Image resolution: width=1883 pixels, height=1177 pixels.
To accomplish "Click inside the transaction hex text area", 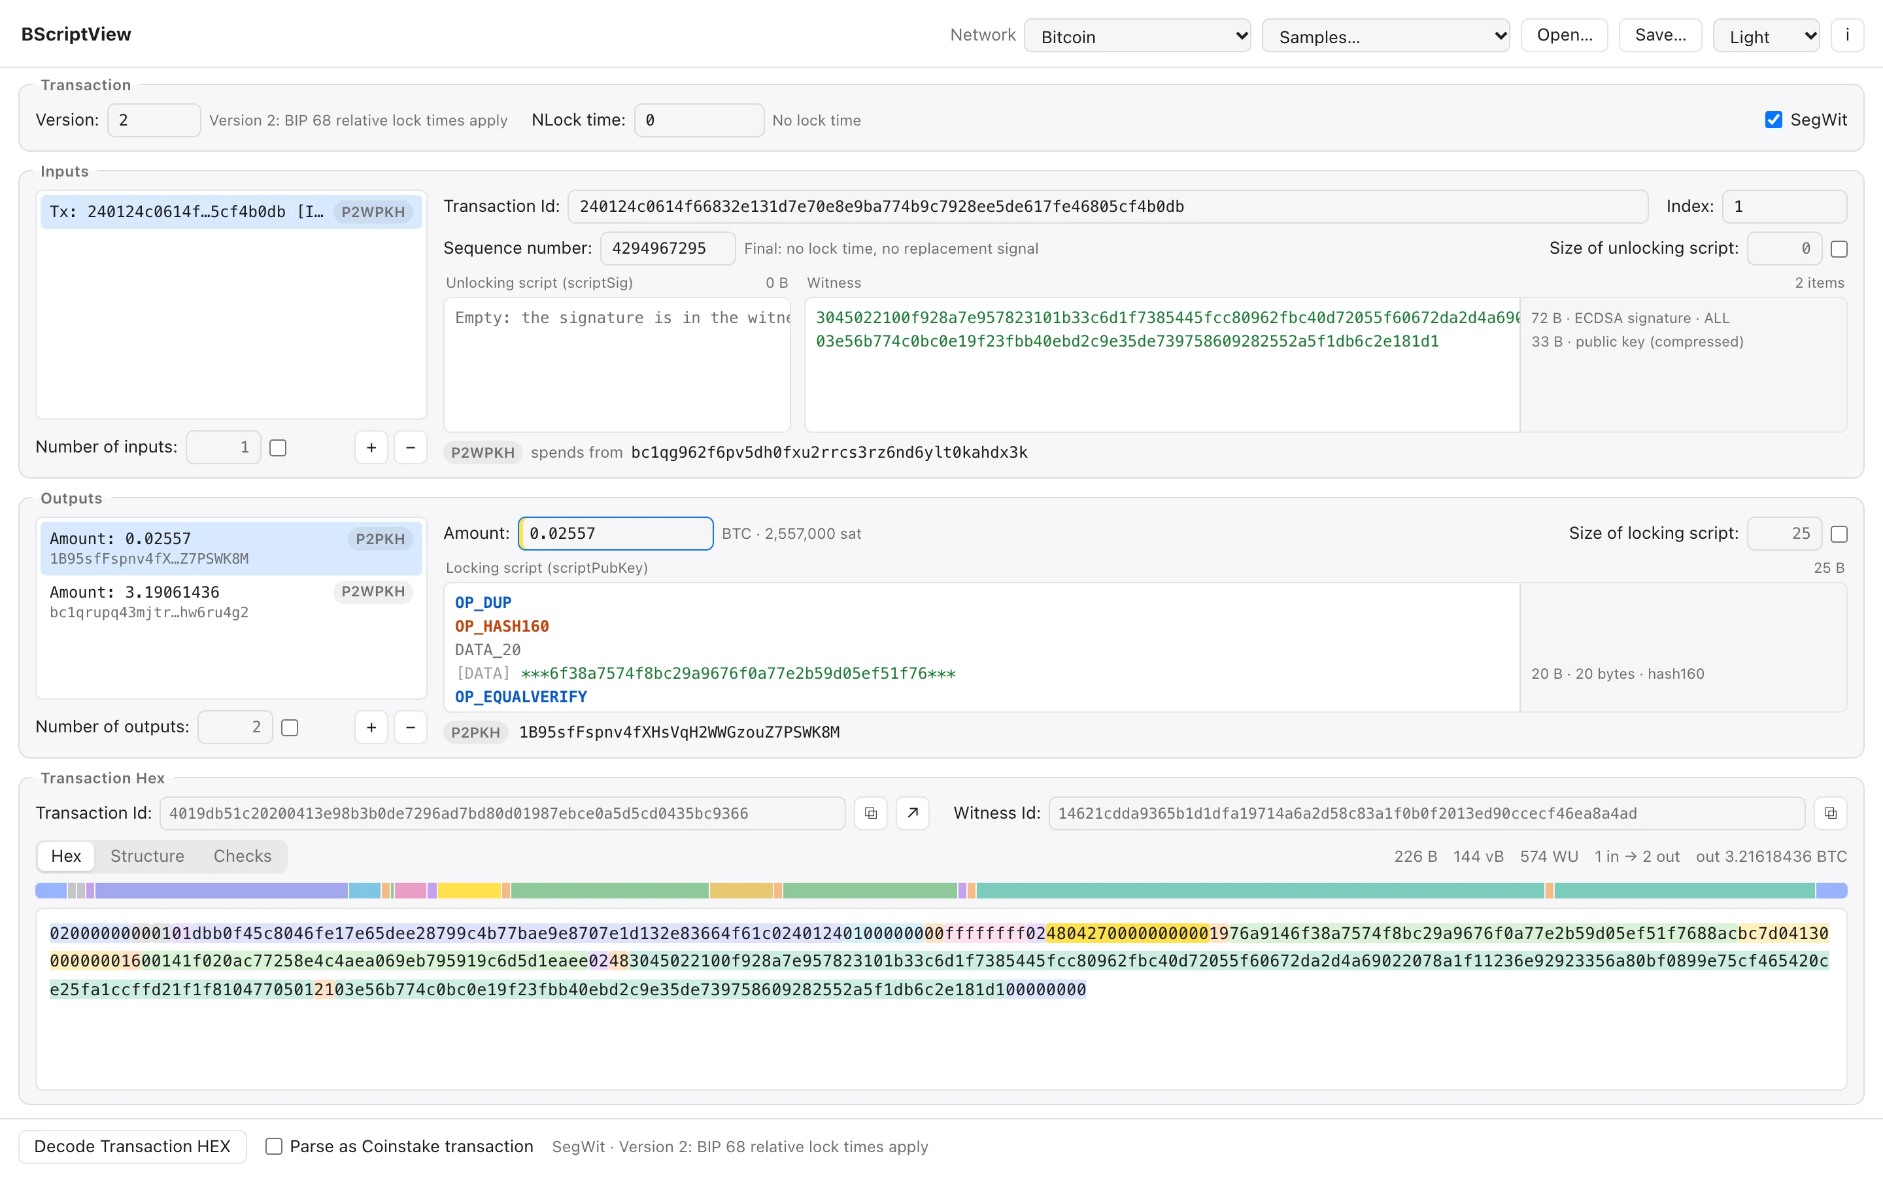I will (x=941, y=998).
